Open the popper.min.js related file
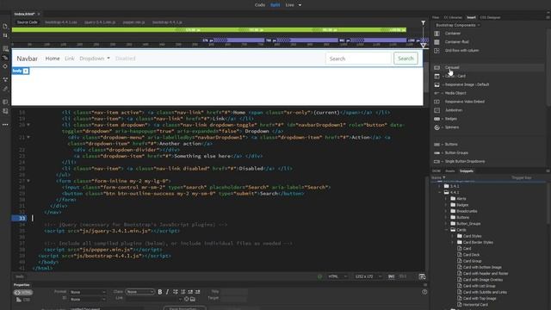551x310 pixels. pyautogui.click(x=134, y=22)
